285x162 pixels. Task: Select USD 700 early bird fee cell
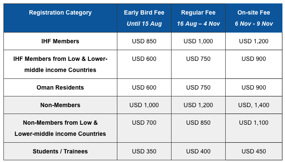(144, 123)
